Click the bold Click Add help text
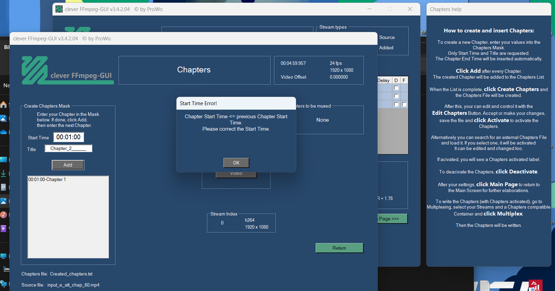The width and height of the screenshot is (555, 291). pos(468,71)
